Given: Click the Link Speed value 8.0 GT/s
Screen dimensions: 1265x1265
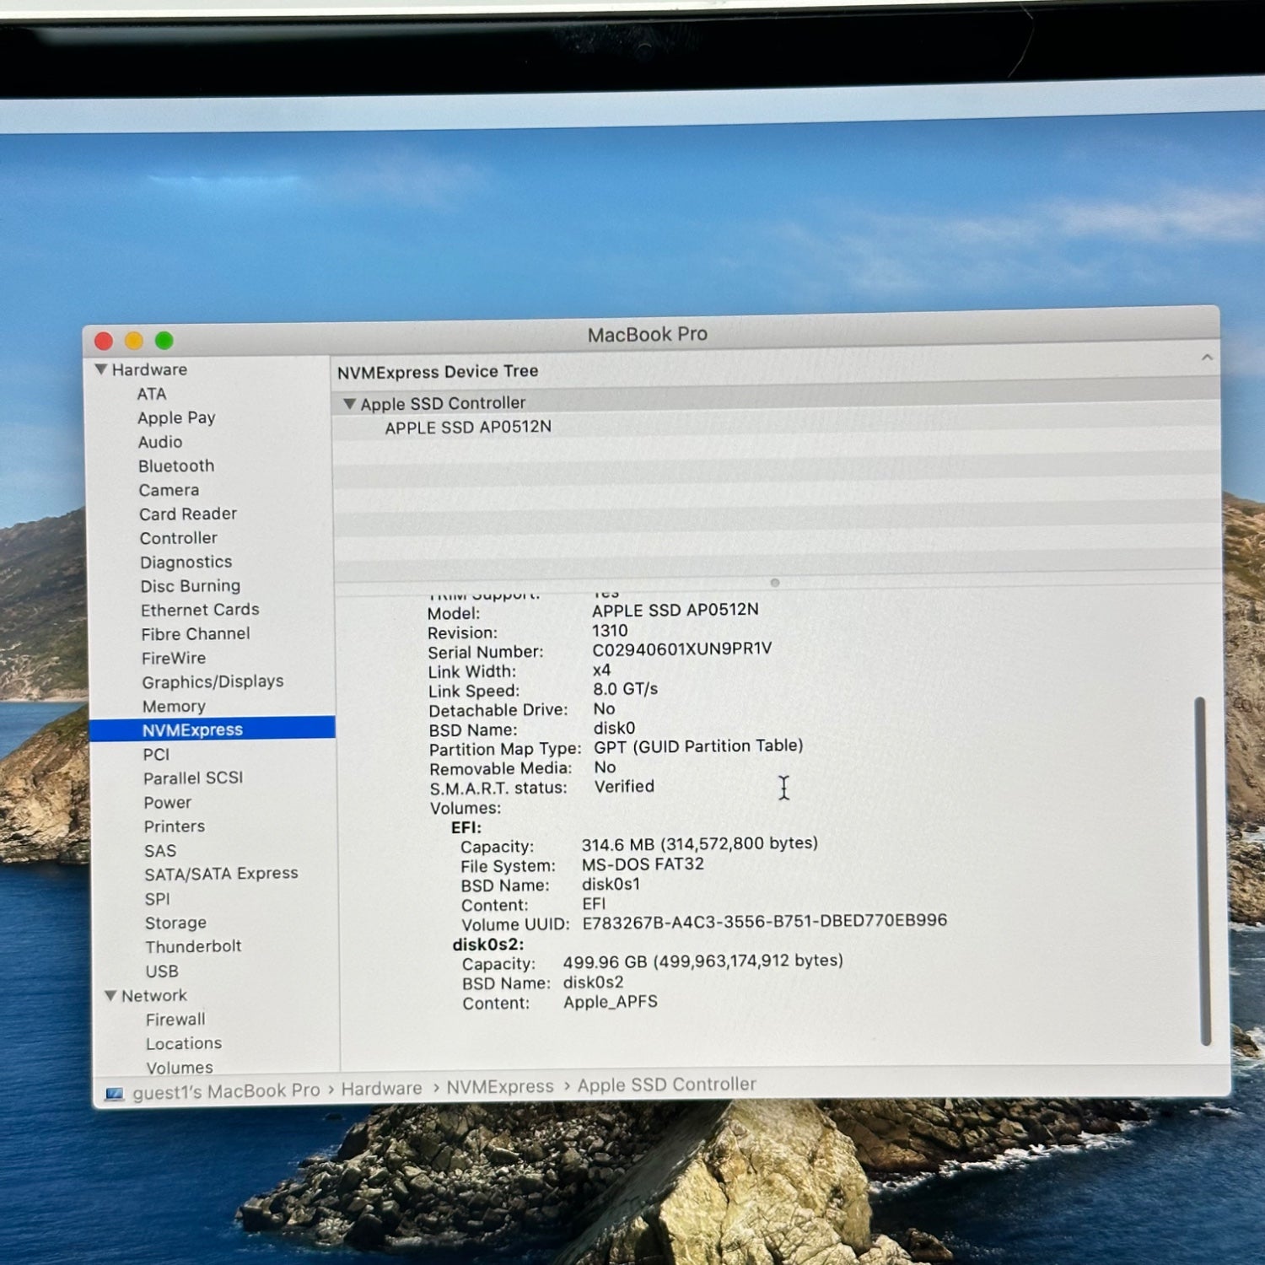Looking at the screenshot, I should (x=626, y=689).
